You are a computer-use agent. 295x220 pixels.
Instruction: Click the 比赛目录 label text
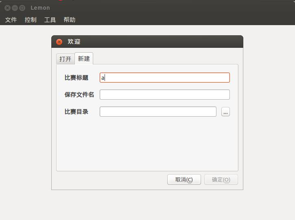tap(76, 112)
